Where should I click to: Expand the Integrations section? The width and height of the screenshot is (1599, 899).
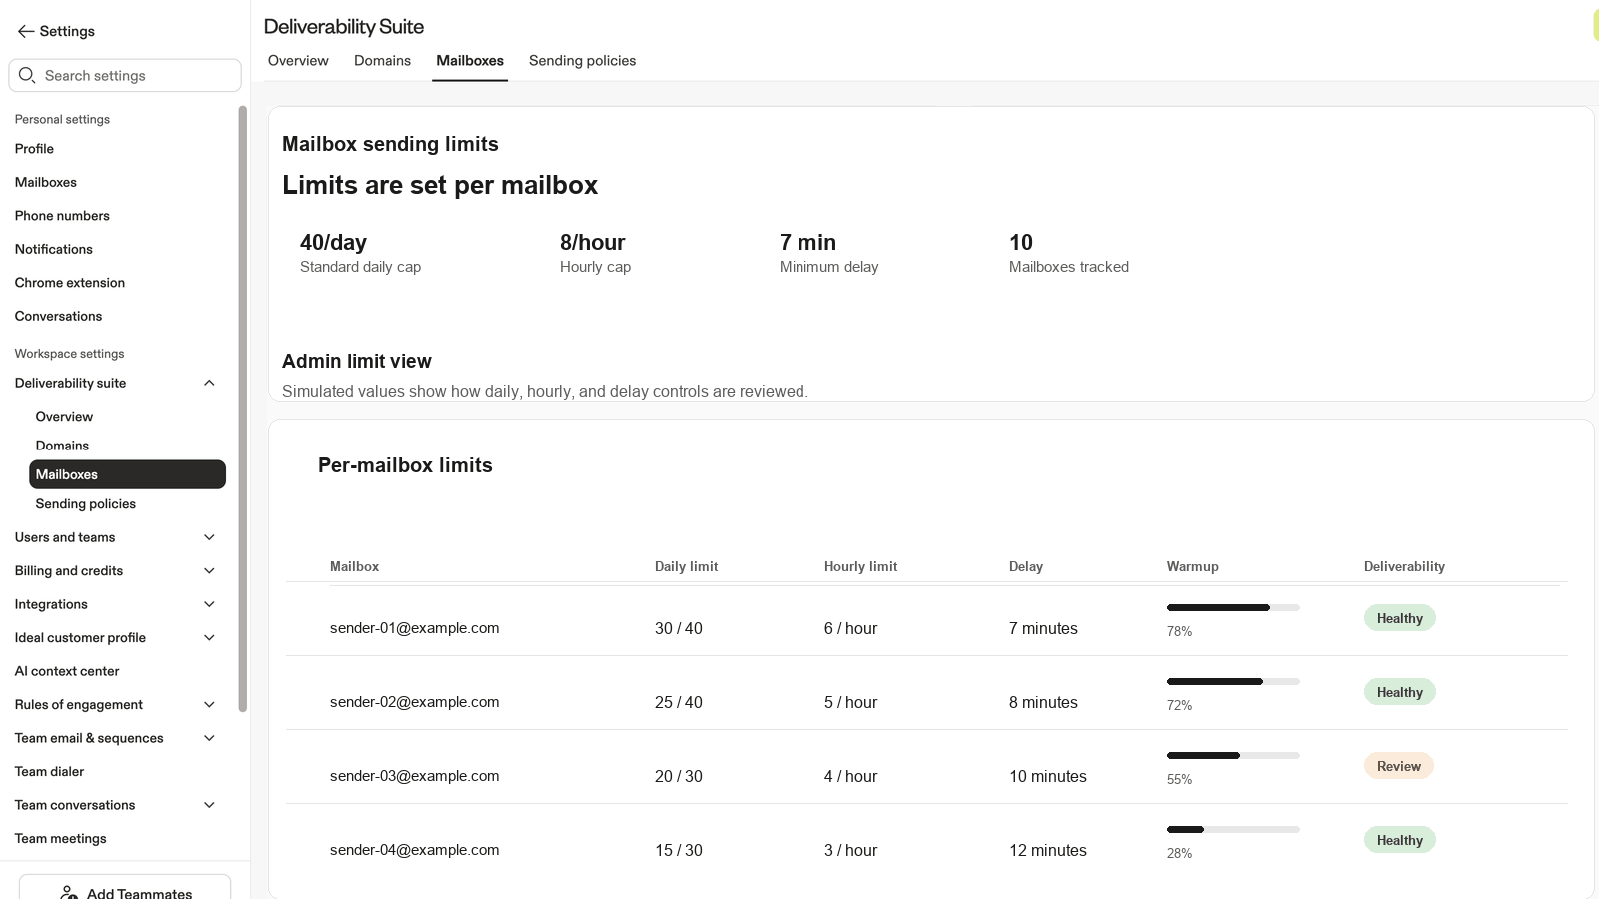click(209, 604)
